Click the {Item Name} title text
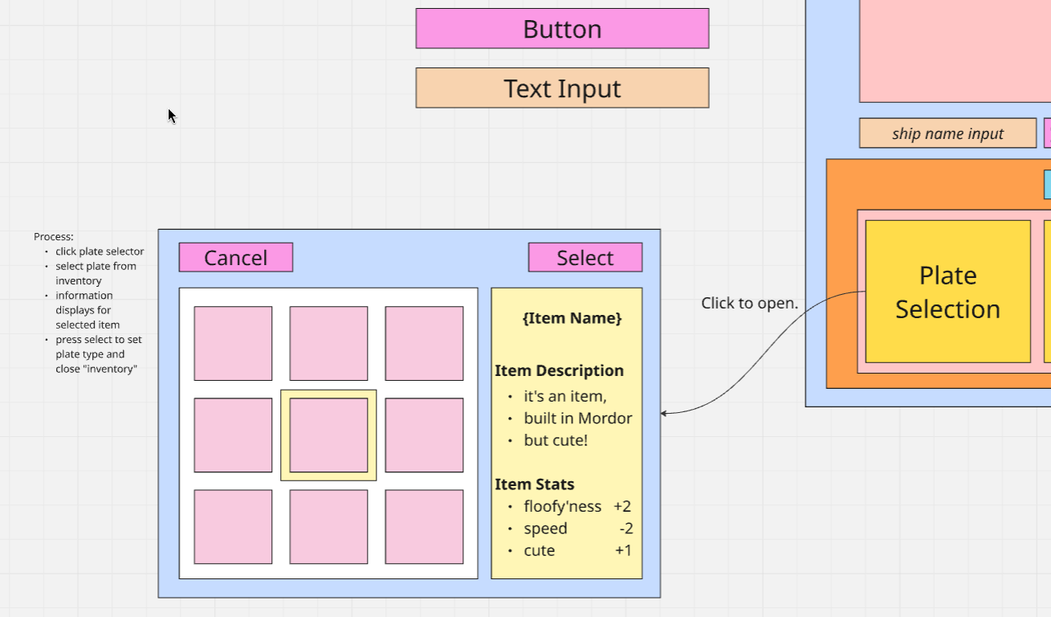The height and width of the screenshot is (617, 1051). coord(572,318)
